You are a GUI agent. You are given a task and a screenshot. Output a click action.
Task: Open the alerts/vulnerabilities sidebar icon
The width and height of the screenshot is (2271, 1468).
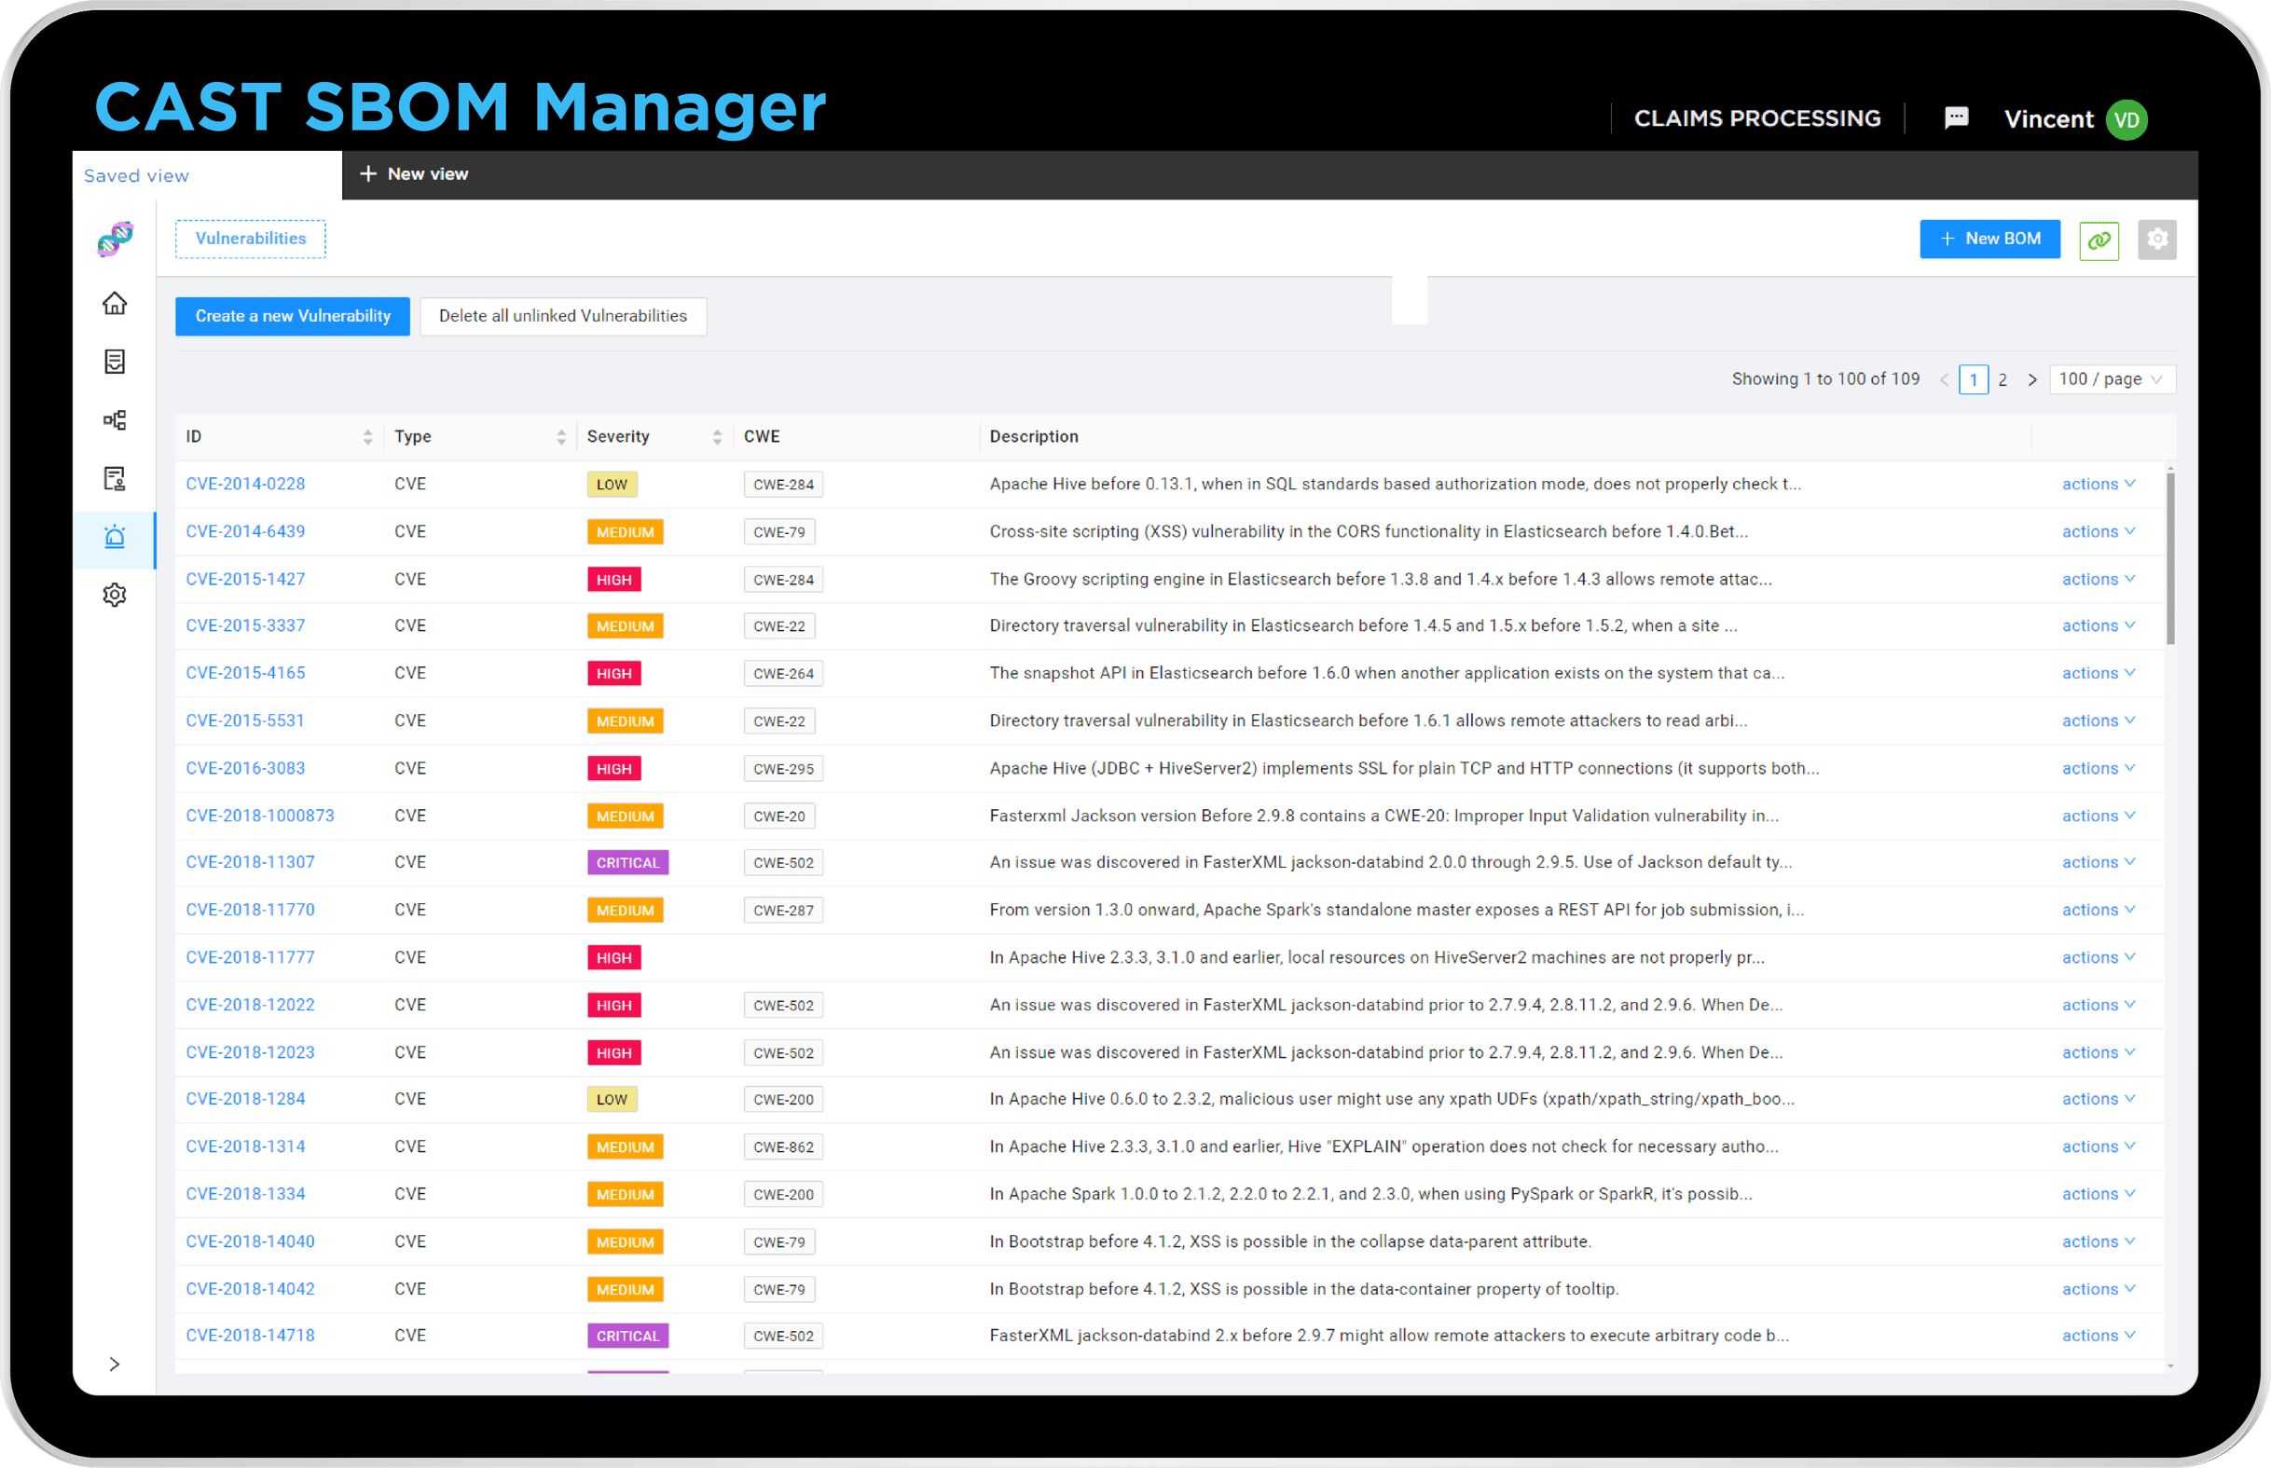click(x=115, y=537)
